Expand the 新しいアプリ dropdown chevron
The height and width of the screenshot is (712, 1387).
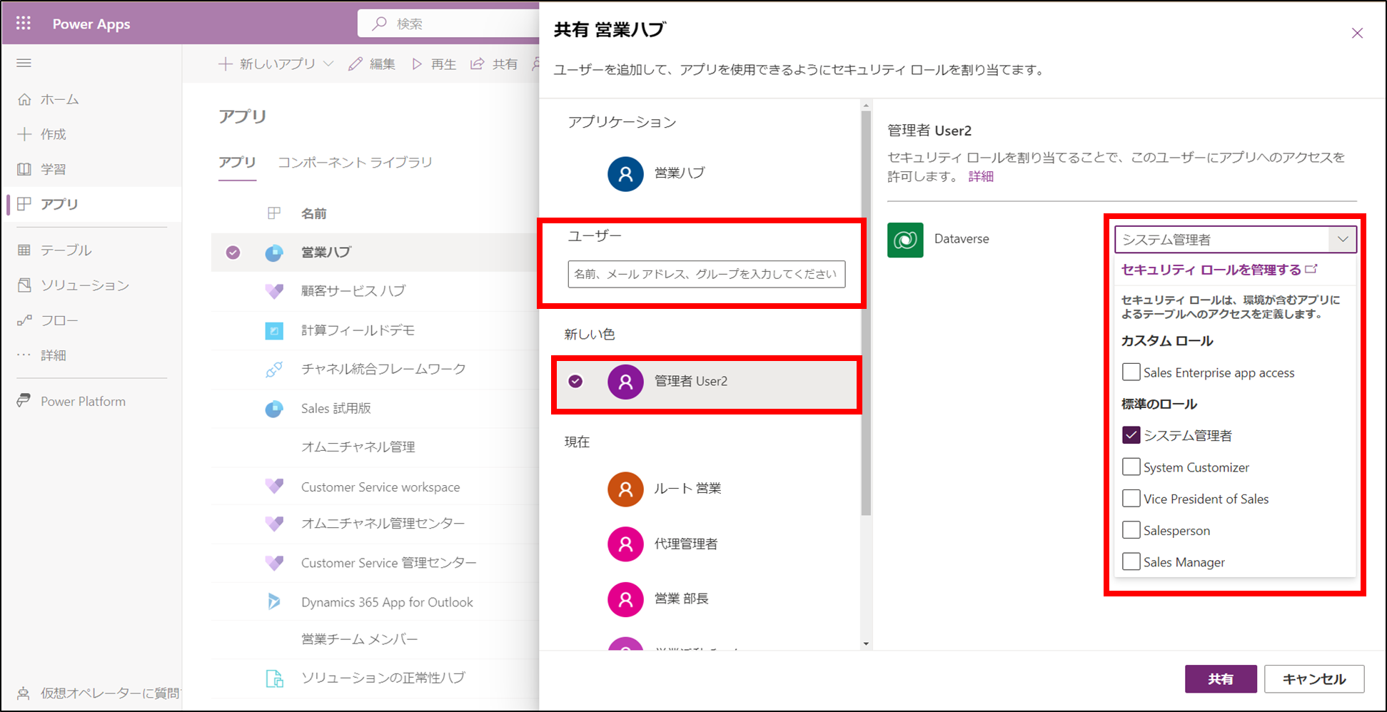(x=328, y=64)
